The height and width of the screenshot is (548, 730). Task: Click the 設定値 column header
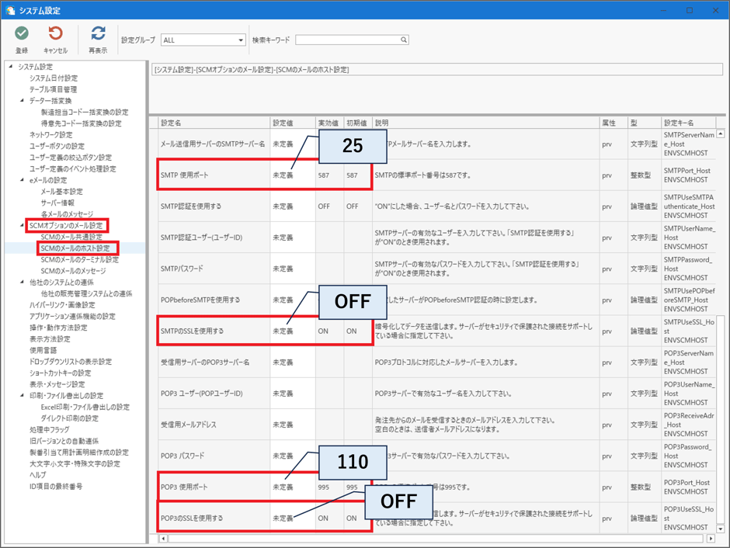click(293, 123)
